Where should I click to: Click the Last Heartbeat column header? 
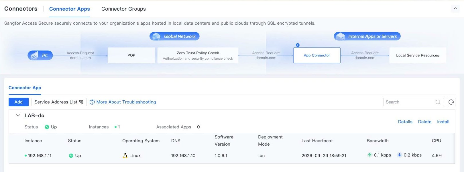pyautogui.click(x=317, y=141)
